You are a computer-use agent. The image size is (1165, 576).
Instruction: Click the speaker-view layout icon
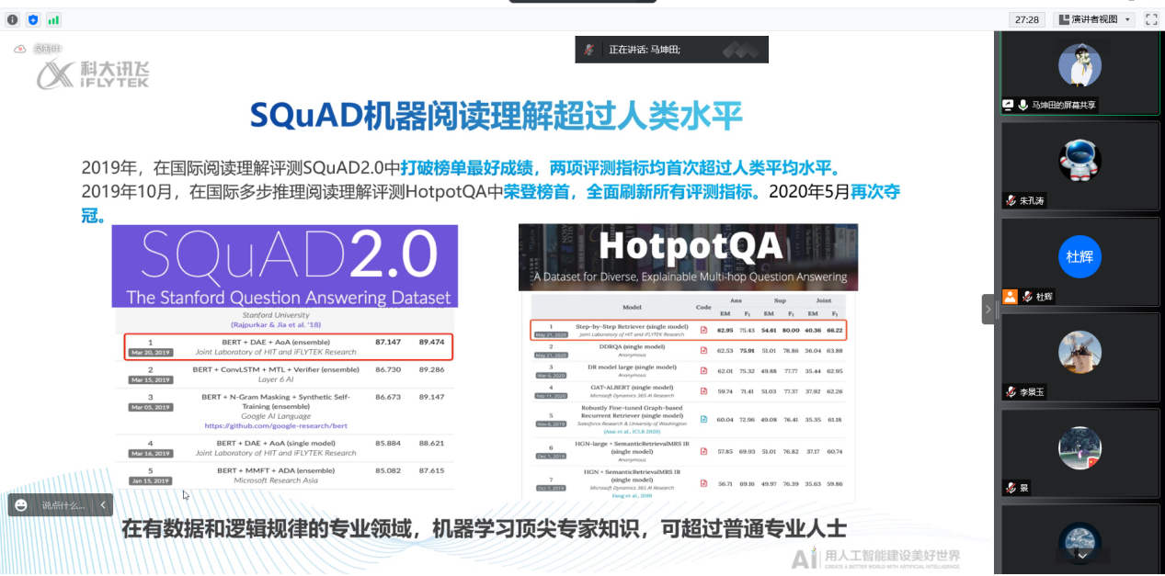tap(1064, 19)
